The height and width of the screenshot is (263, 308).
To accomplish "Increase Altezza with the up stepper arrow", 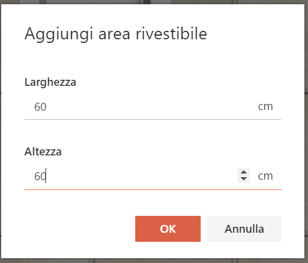I will 244,172.
